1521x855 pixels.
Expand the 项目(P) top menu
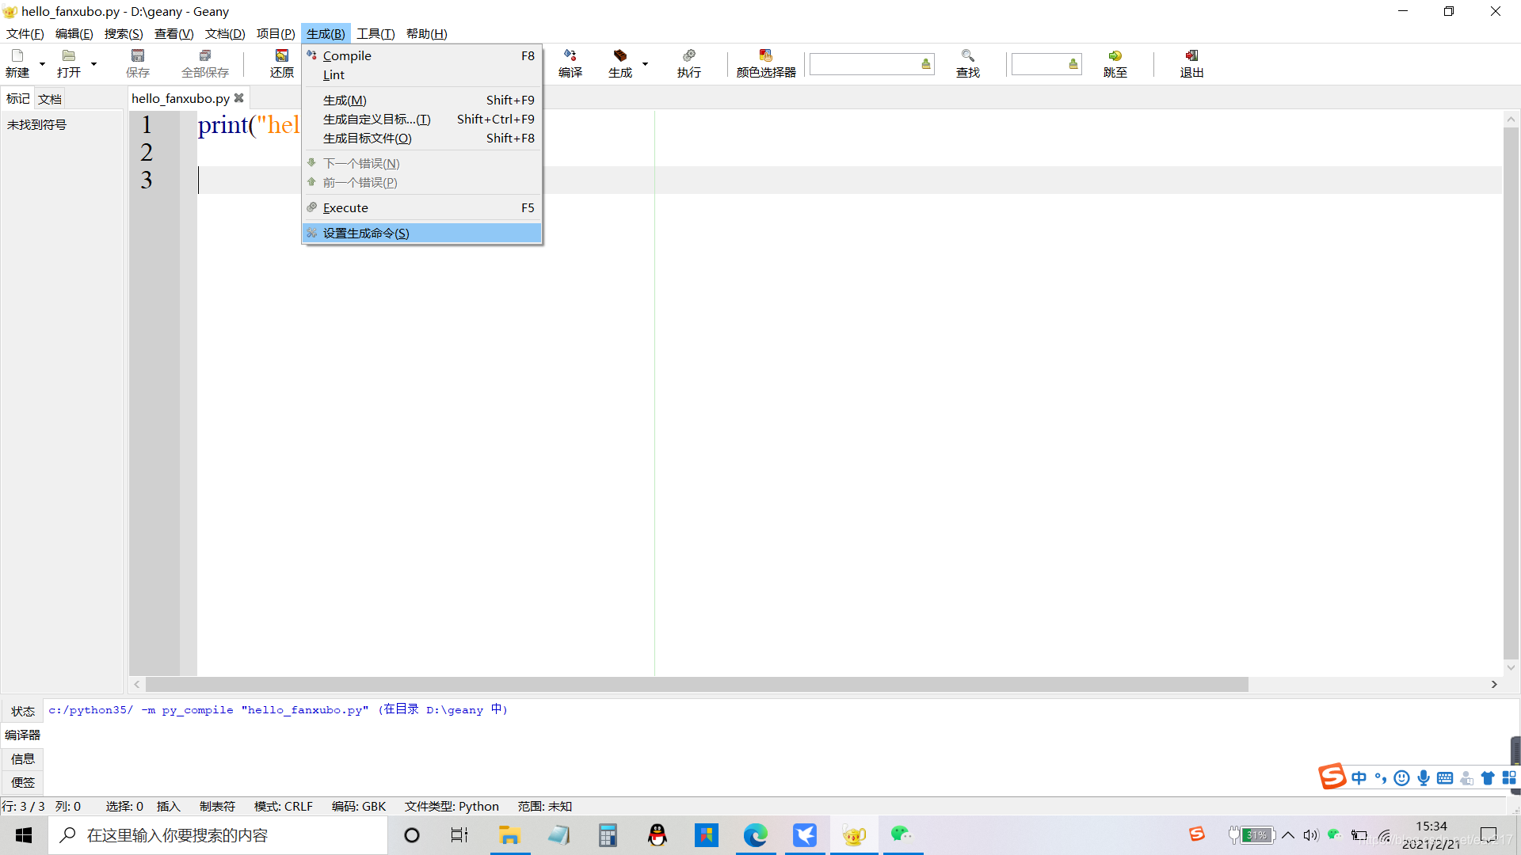click(x=276, y=32)
